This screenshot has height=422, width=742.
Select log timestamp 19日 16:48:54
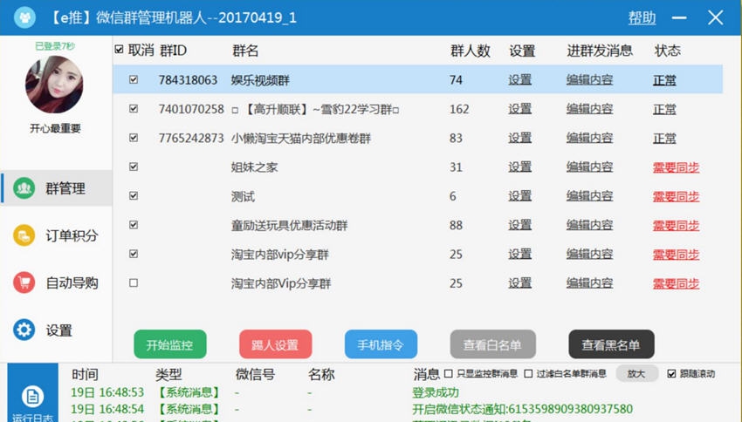click(x=107, y=409)
